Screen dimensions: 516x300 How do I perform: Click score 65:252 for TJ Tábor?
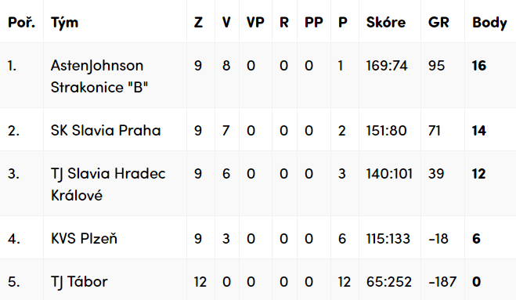tap(388, 282)
